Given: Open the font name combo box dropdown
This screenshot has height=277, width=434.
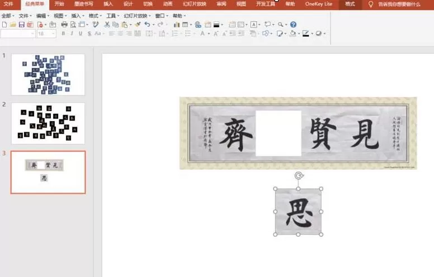Looking at the screenshot, I should click(x=32, y=34).
